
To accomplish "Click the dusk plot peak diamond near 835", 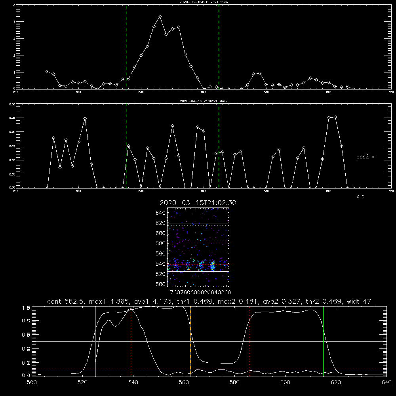I will coord(173,126).
